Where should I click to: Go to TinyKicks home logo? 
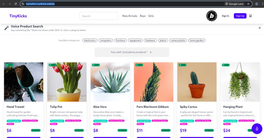point(18,16)
